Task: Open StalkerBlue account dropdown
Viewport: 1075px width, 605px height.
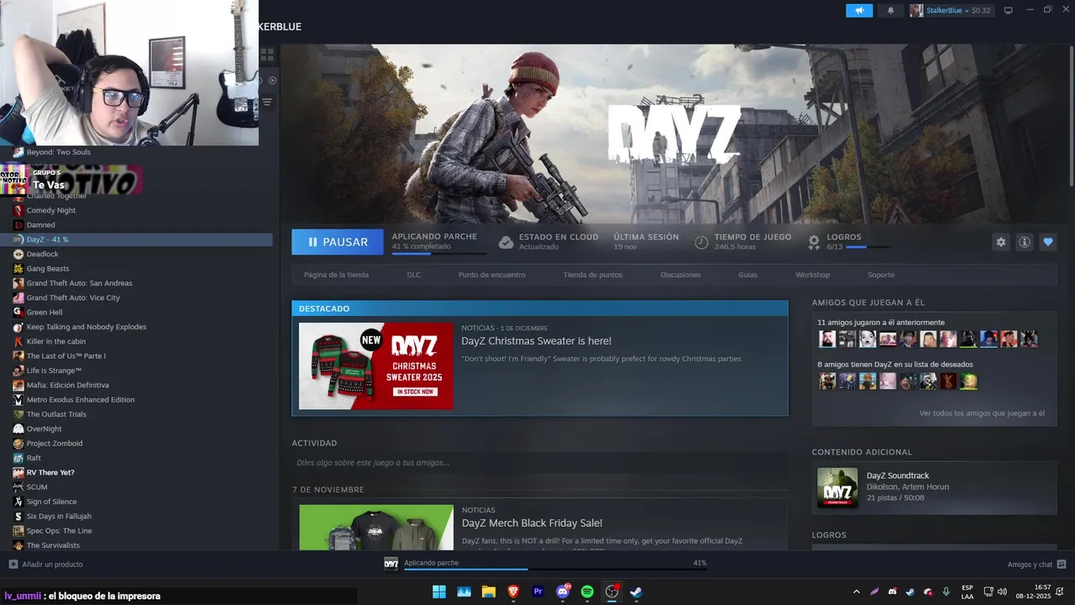Action: (x=950, y=10)
